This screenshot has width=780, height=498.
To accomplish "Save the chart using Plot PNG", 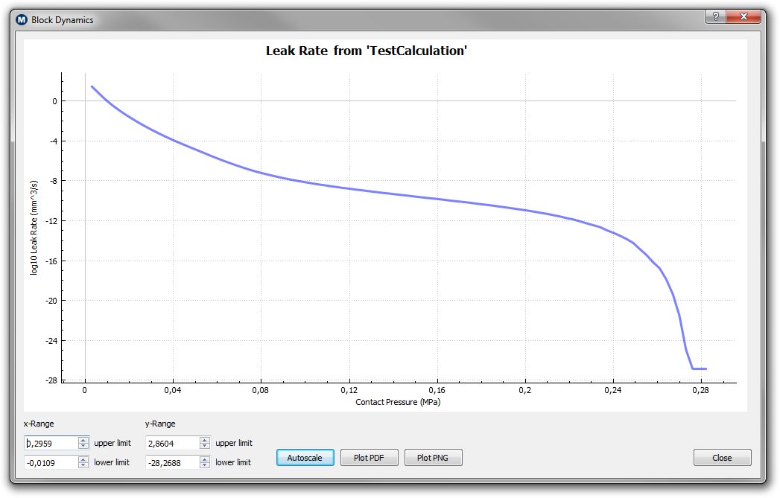I will (434, 458).
